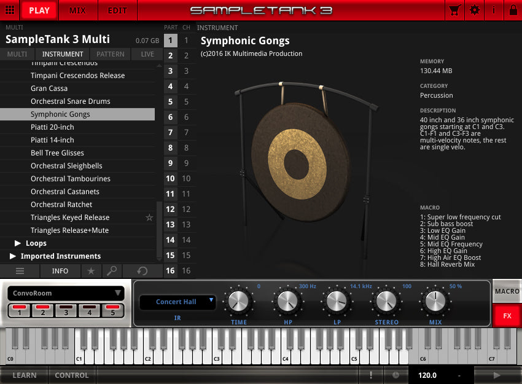Activate FX slot 3 on ConvoRoom
This screenshot has height=384, width=522.
point(65,313)
